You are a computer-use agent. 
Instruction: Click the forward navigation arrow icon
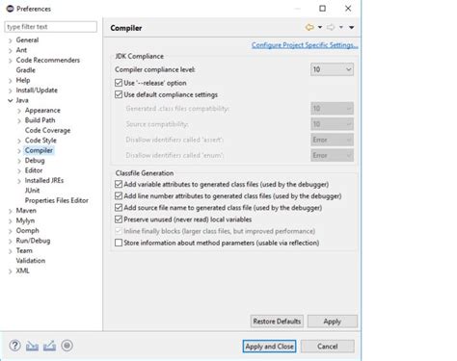[331, 27]
